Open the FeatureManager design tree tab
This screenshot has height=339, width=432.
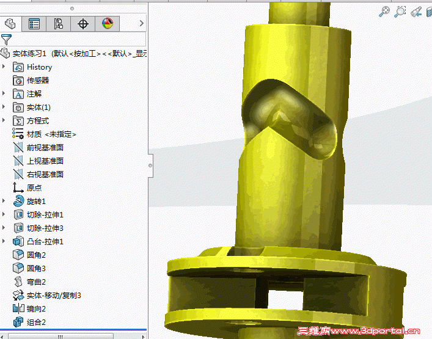coord(10,24)
